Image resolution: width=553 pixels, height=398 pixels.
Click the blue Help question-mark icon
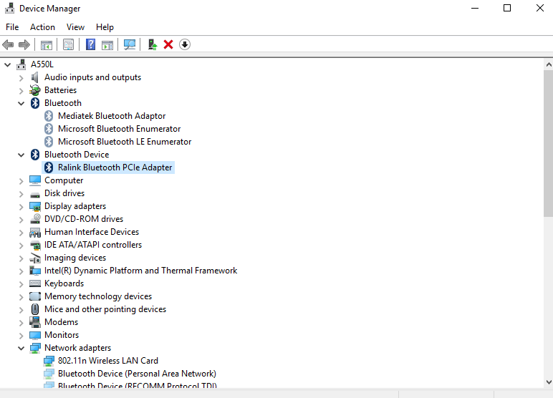91,44
